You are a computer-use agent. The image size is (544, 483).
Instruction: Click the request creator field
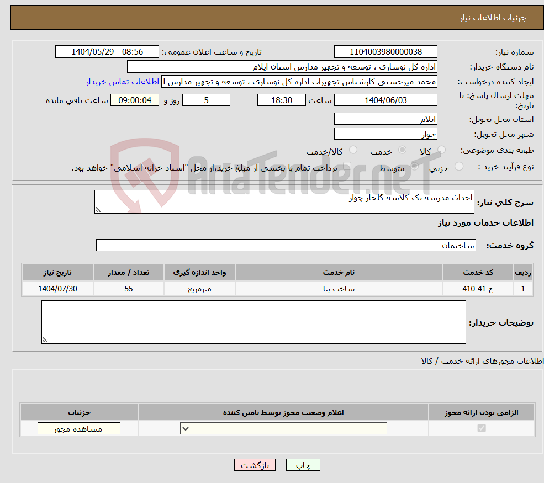(x=299, y=82)
